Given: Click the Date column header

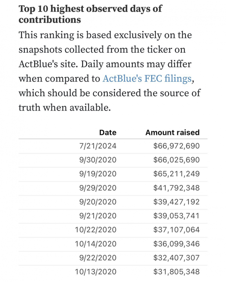Looking at the screenshot, I should point(108,132).
